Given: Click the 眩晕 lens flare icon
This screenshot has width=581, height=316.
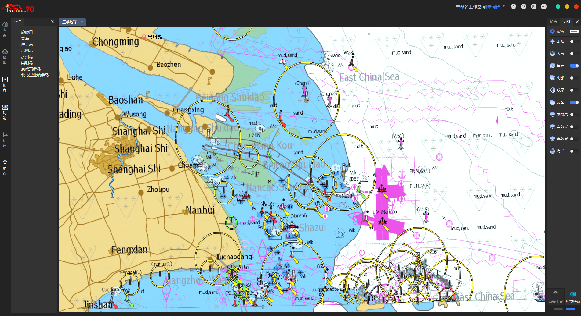Looking at the screenshot, I should tap(552, 90).
